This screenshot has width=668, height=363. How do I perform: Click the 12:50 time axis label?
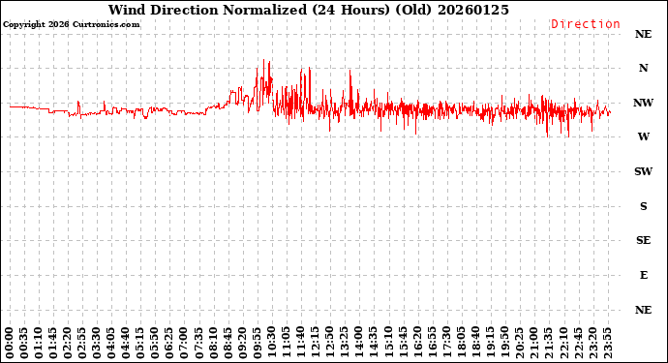(x=330, y=344)
